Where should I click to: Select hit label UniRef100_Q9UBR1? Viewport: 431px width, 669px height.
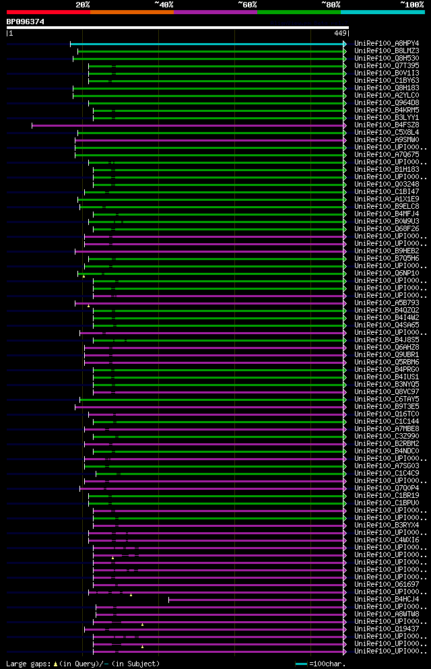tap(387, 354)
